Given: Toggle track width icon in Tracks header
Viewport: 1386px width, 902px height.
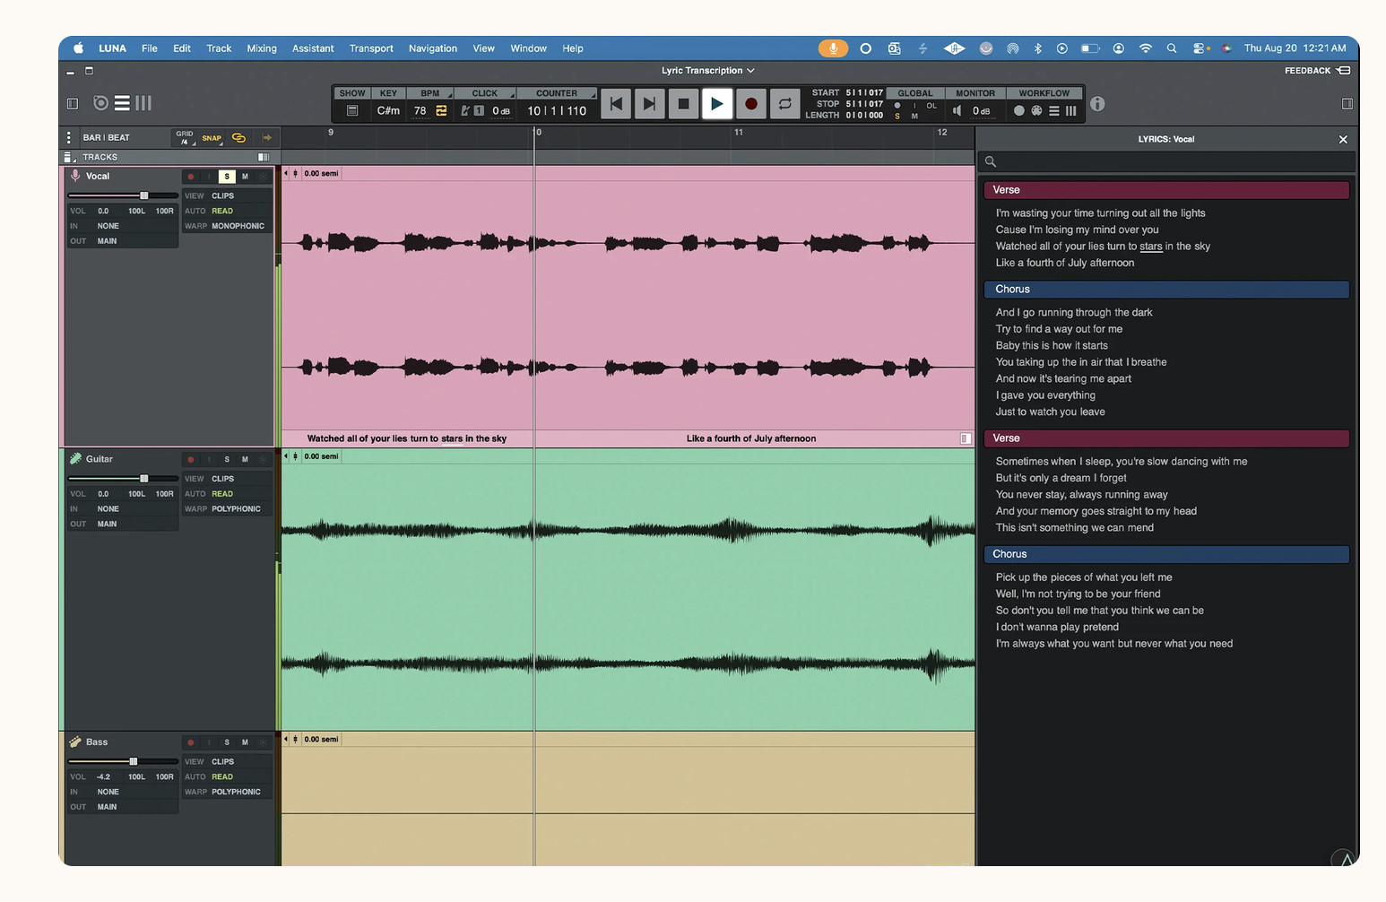Looking at the screenshot, I should click(x=264, y=157).
